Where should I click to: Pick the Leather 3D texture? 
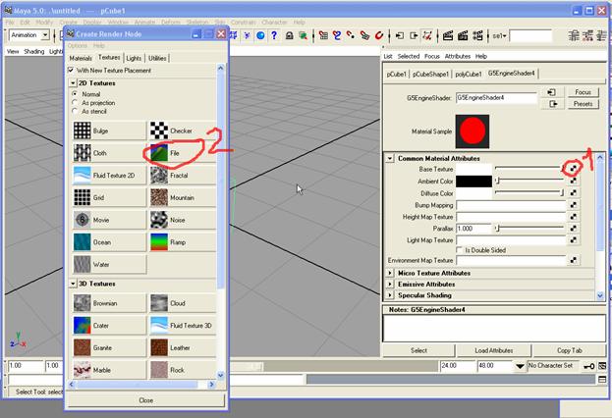coord(159,347)
